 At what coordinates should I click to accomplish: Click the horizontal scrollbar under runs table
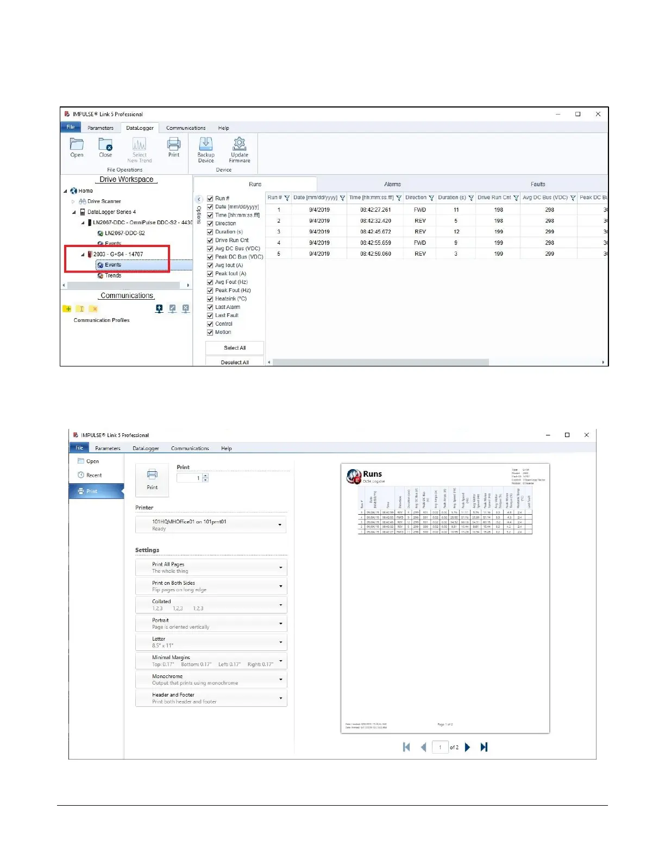pyautogui.click(x=380, y=362)
